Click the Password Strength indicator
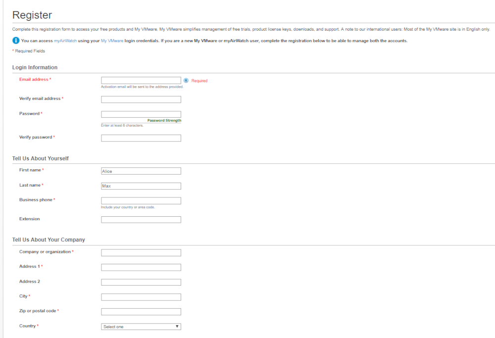The image size is (495, 338). (164, 121)
